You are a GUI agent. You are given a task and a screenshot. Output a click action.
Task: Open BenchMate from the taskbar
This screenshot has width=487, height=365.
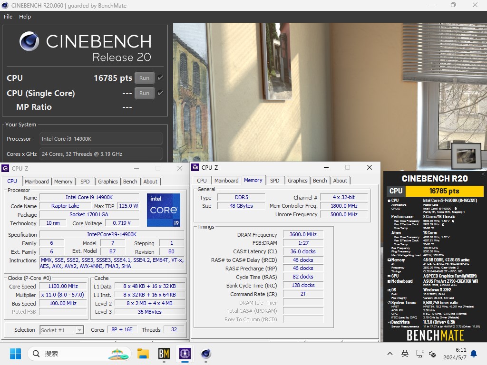point(164,354)
